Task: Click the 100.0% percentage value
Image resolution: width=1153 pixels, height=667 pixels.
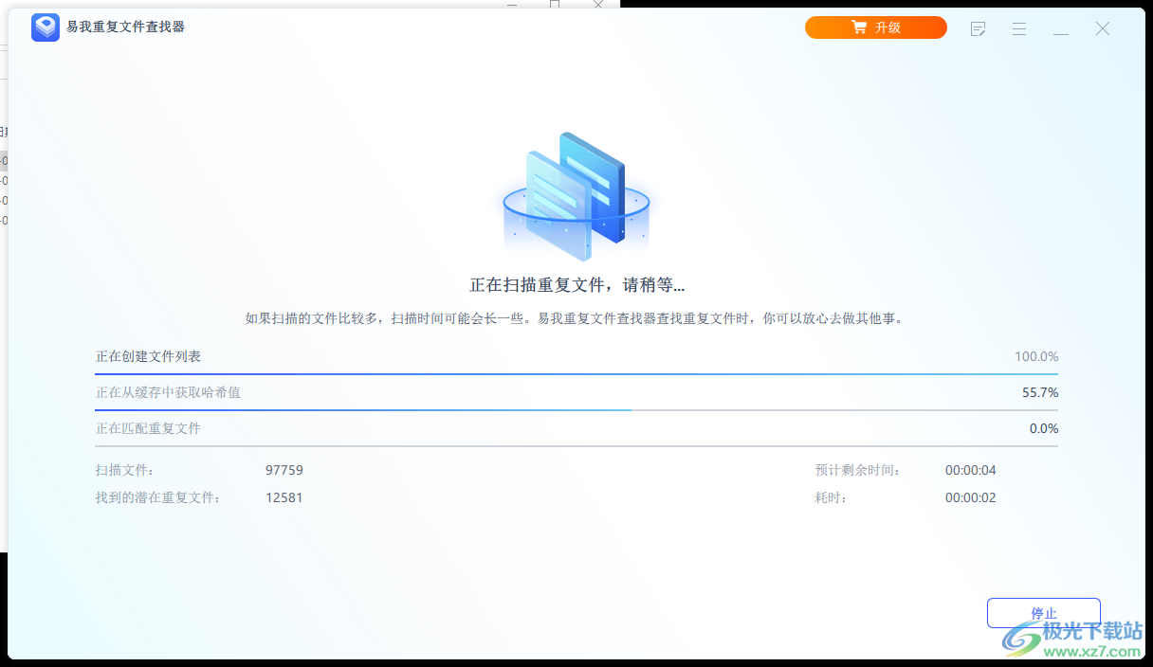Action: click(1036, 356)
